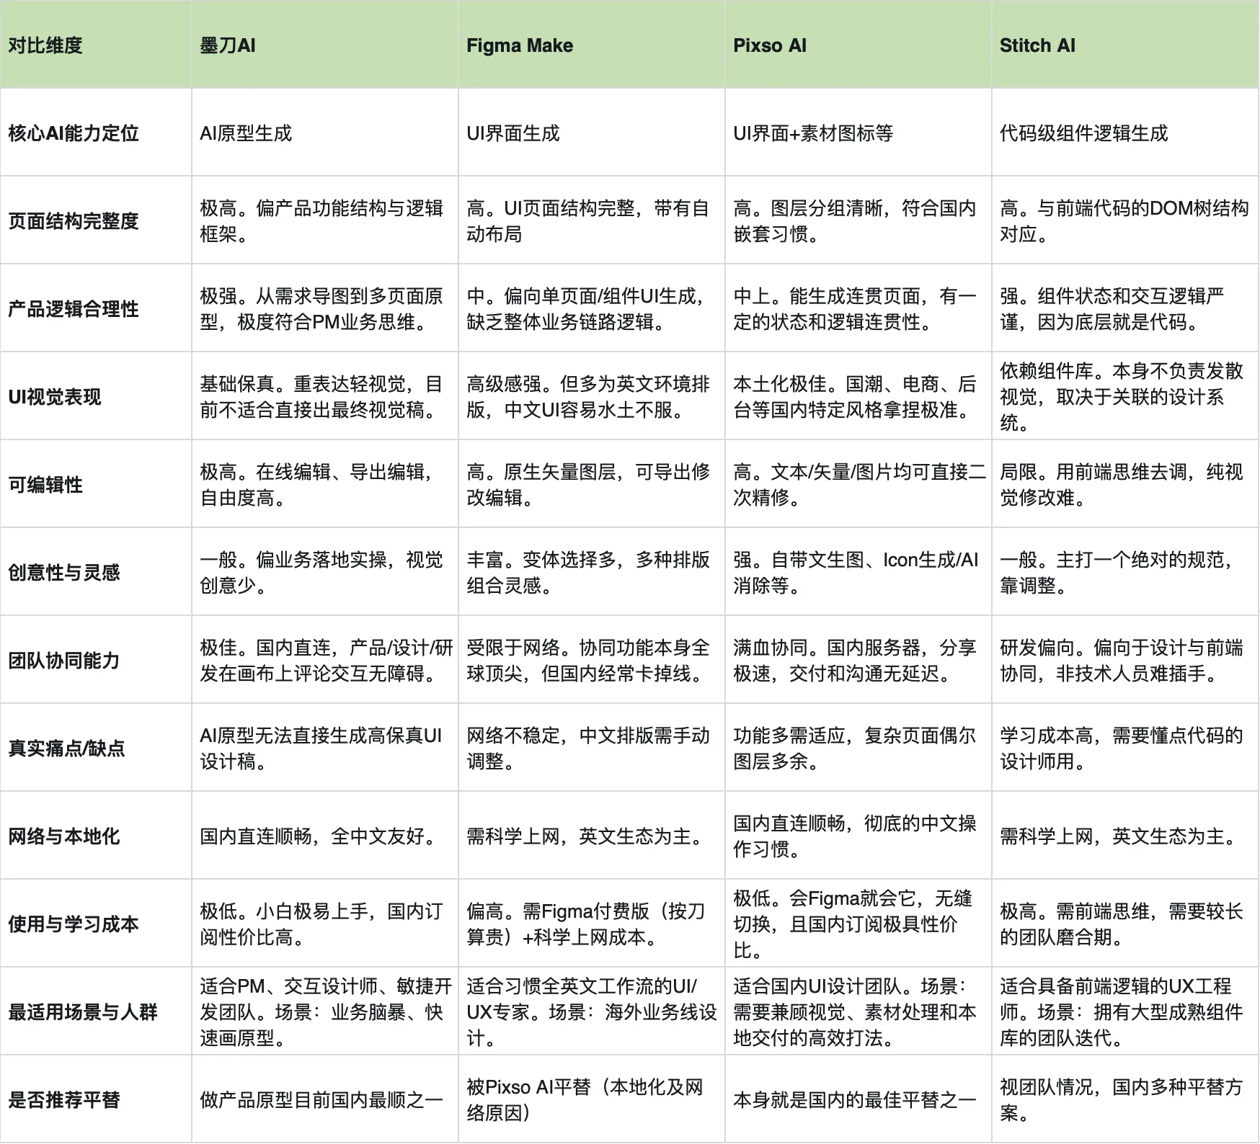This screenshot has height=1144, width=1260.
Task: Click the 最适用场景与人群 row label
Action: (96, 1011)
